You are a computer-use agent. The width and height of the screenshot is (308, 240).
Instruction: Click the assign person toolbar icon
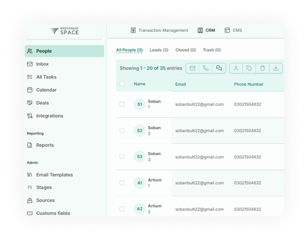click(x=236, y=68)
